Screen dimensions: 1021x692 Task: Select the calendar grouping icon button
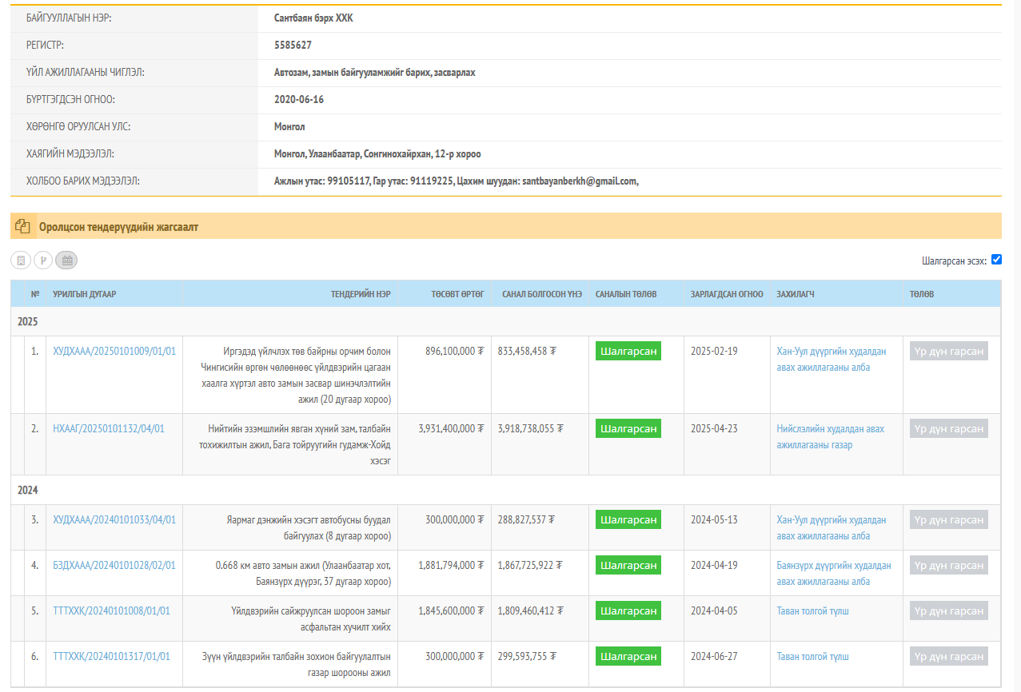coord(67,260)
